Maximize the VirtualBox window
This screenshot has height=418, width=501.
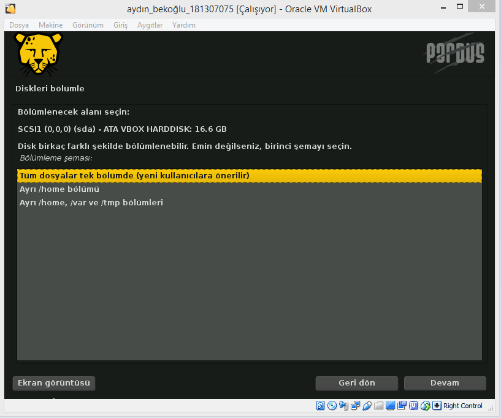460,6
